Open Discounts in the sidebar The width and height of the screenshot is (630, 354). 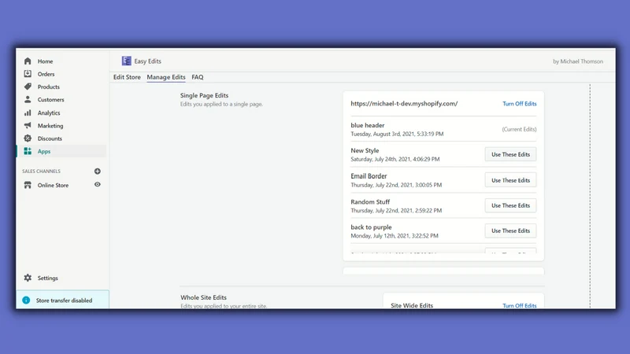(x=50, y=139)
